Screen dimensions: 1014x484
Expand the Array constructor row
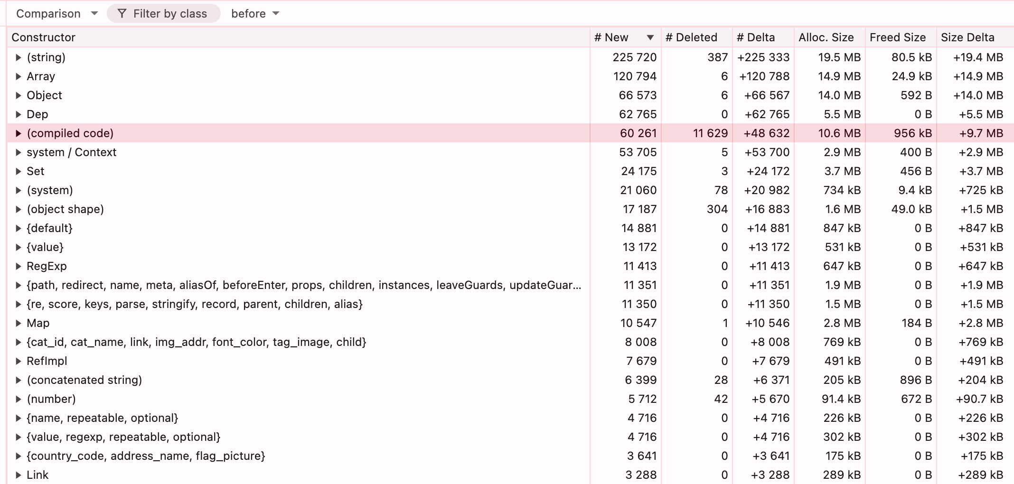point(18,76)
